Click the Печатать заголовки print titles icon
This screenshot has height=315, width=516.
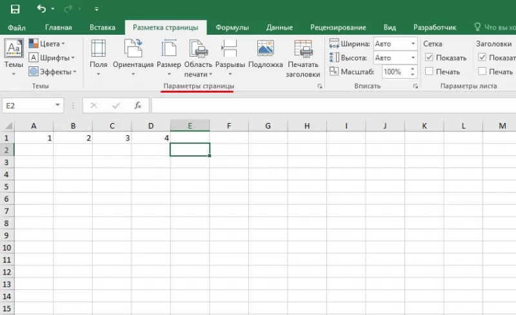(303, 48)
